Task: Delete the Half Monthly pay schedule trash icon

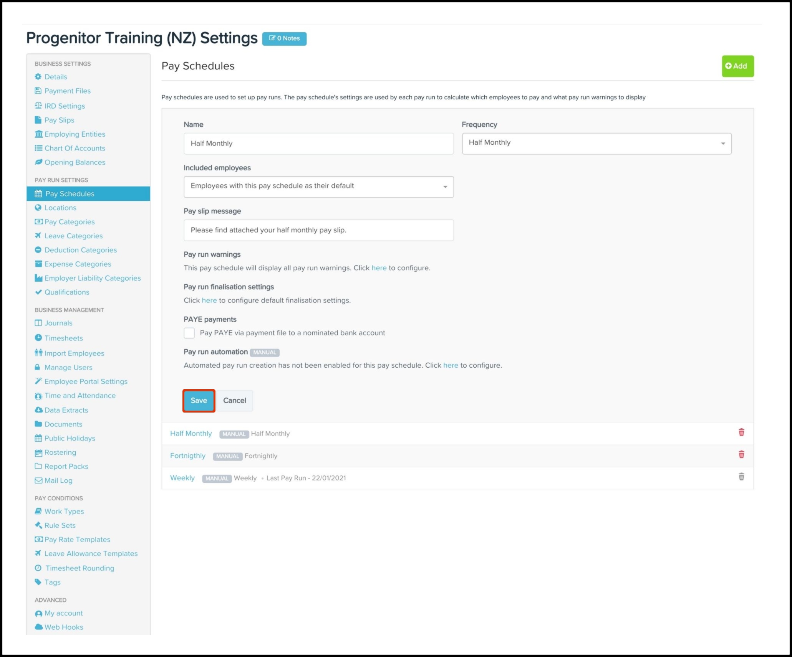Action: [741, 432]
